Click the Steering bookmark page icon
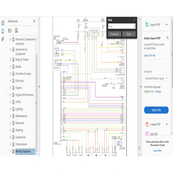This screenshot has width=173, height=173. (13, 130)
